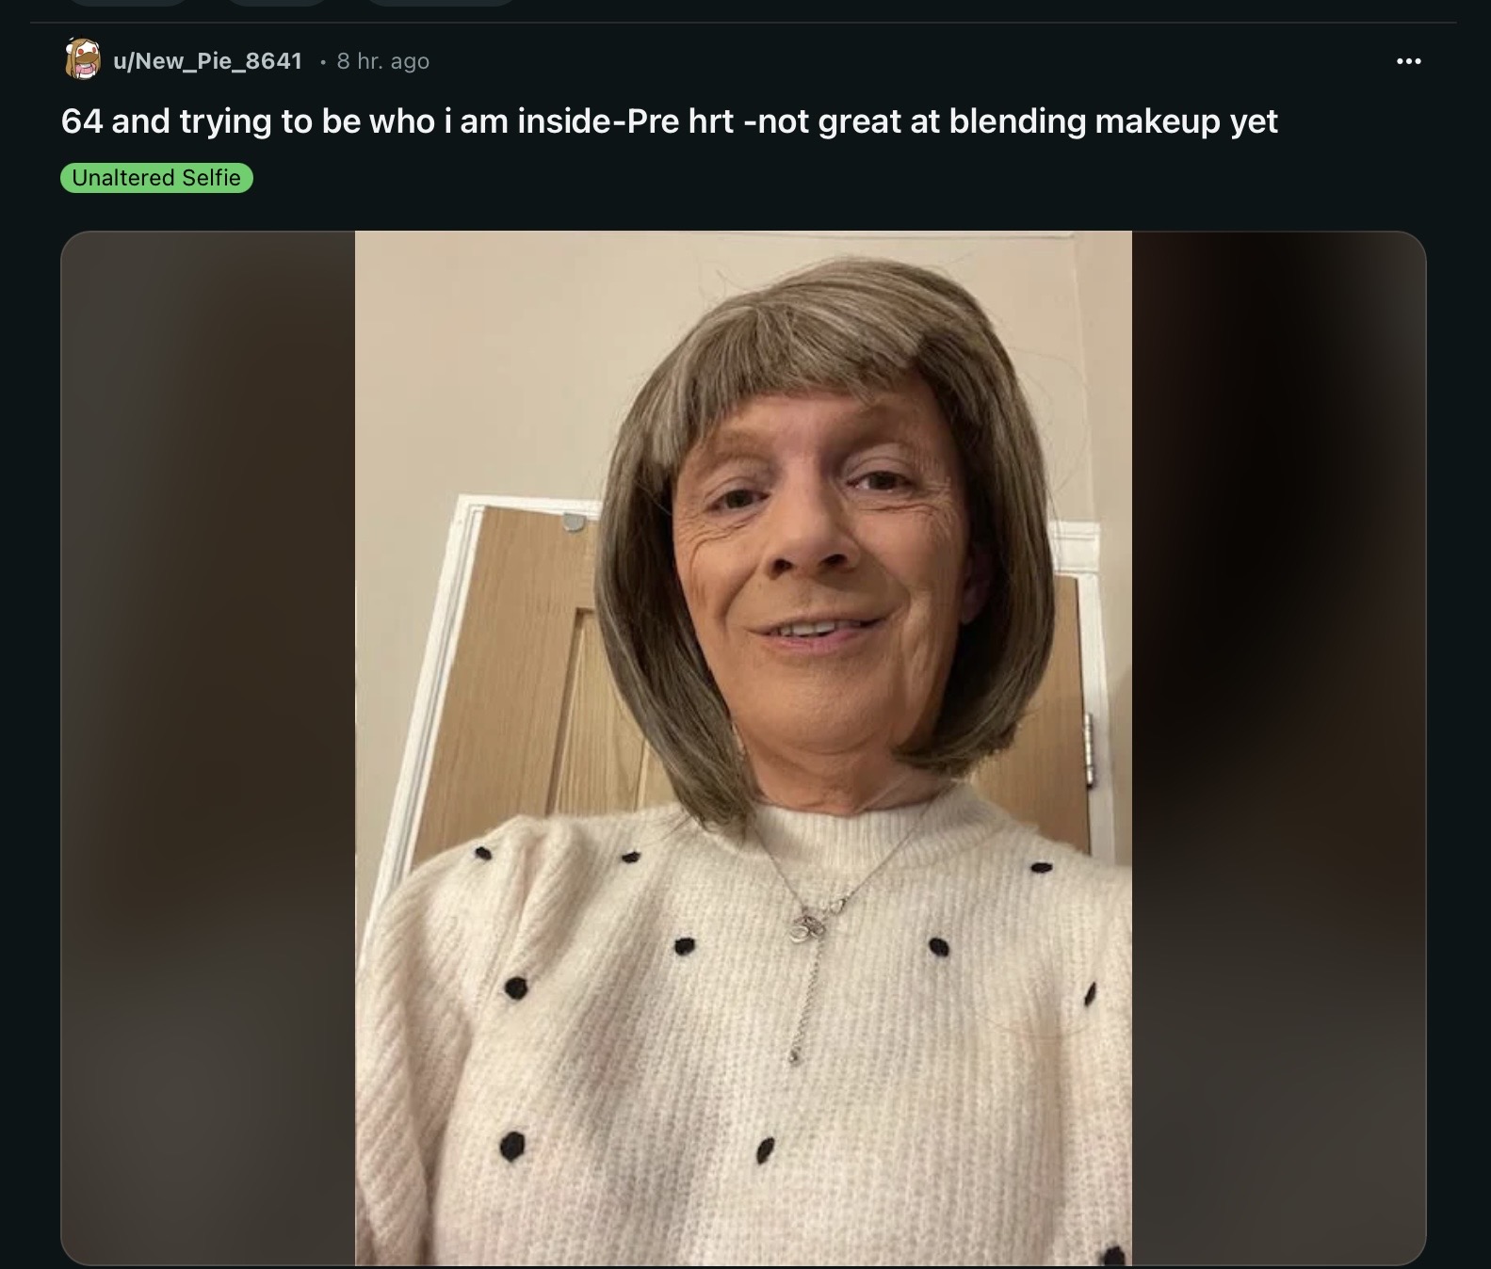Filter posts by the green Unaltered Selfie flair
This screenshot has width=1491, height=1269.
[x=156, y=178]
